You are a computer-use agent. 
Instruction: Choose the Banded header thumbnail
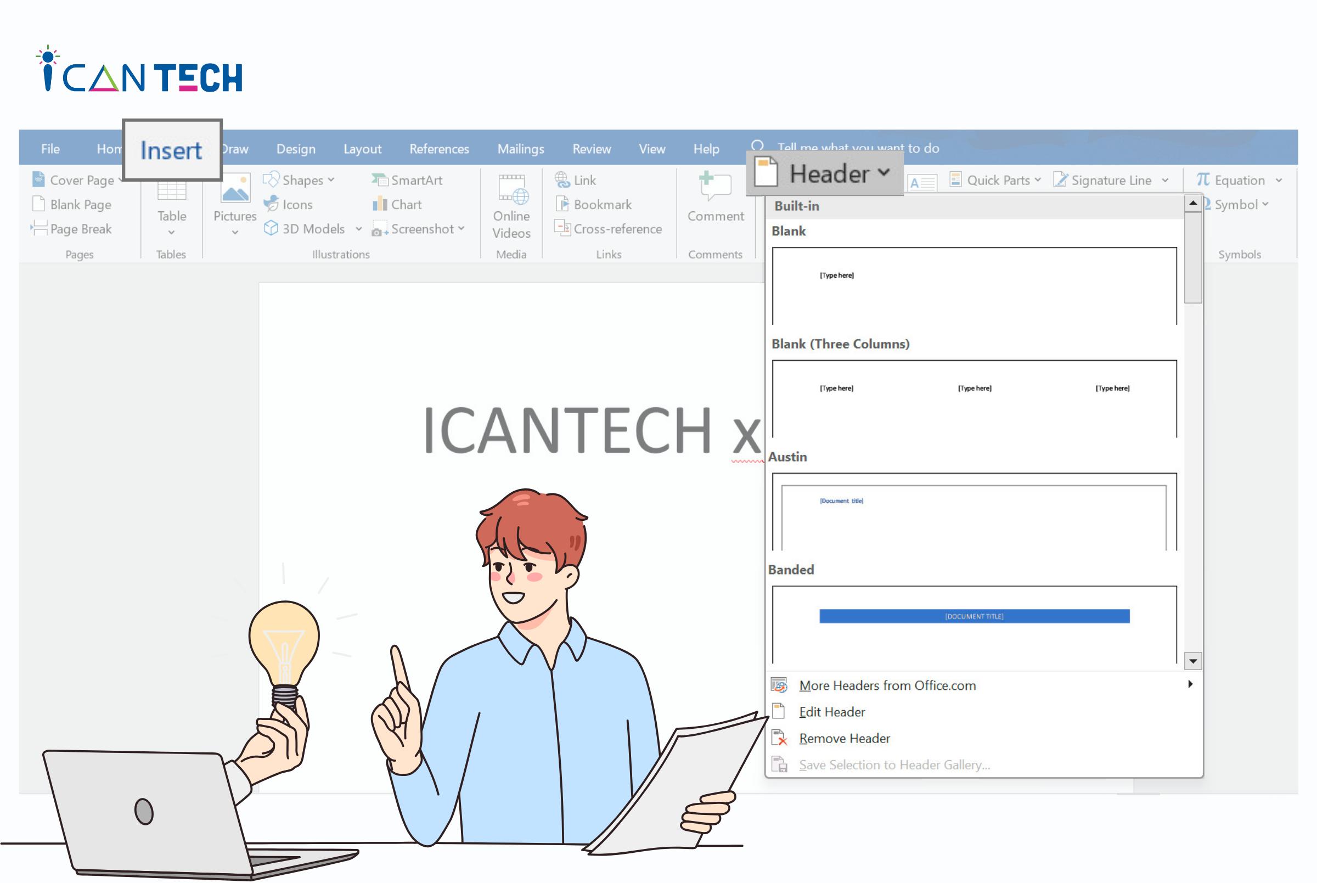tap(973, 624)
